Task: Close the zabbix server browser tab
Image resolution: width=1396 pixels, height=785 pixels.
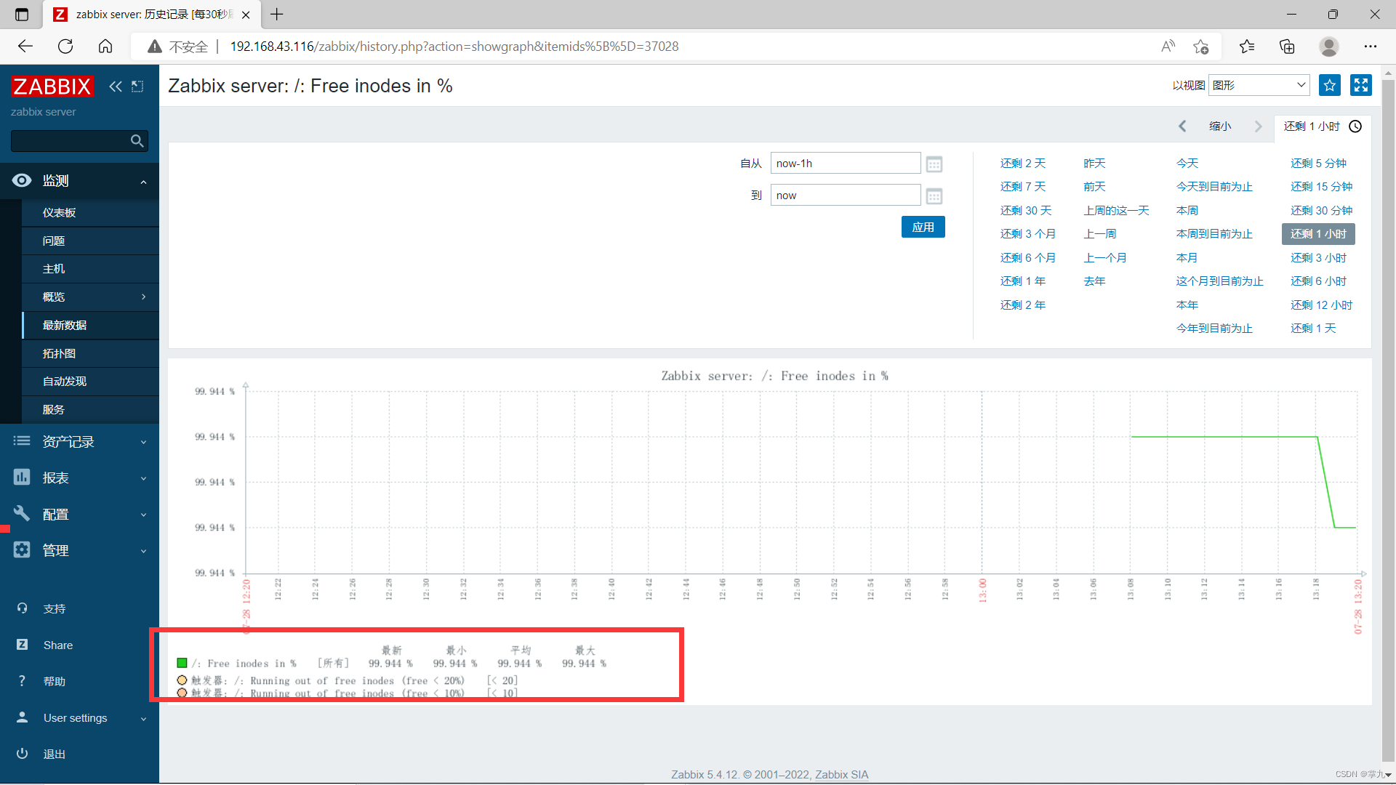Action: 246,15
